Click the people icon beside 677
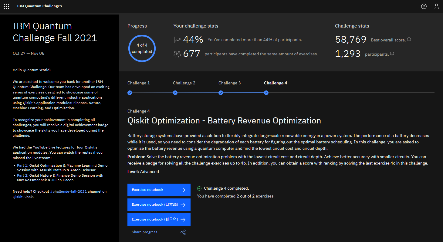Screen dimensions: 443x242 point(177,54)
